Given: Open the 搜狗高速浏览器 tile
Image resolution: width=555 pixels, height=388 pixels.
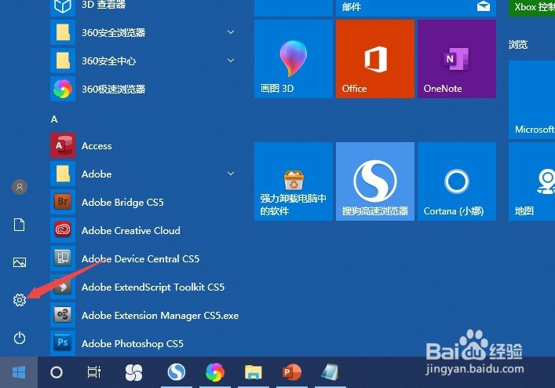Looking at the screenshot, I should point(375,181).
